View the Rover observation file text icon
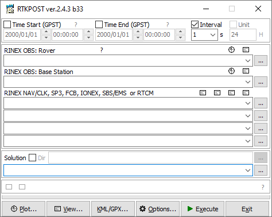272x217 pixels. [246, 50]
